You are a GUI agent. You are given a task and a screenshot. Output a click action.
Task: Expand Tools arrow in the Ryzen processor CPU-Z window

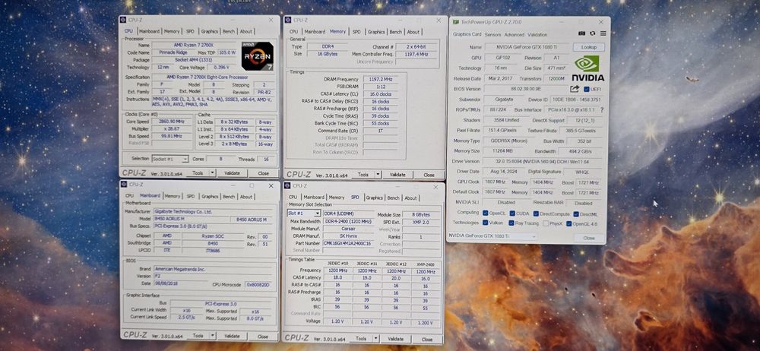click(x=212, y=172)
